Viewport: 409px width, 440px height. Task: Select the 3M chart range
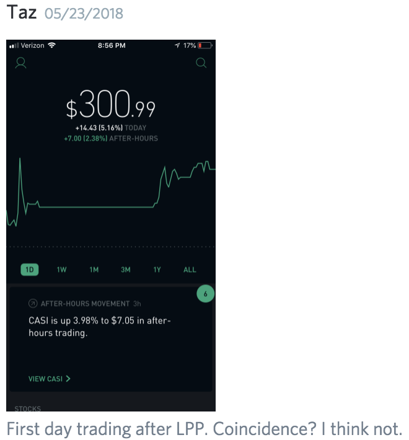click(125, 270)
